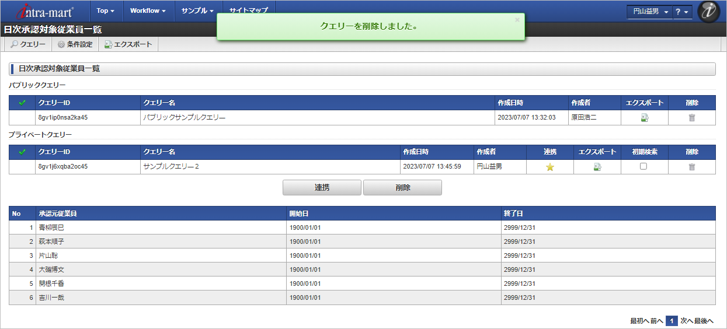Go to 次へ page link

pyautogui.click(x=686, y=321)
